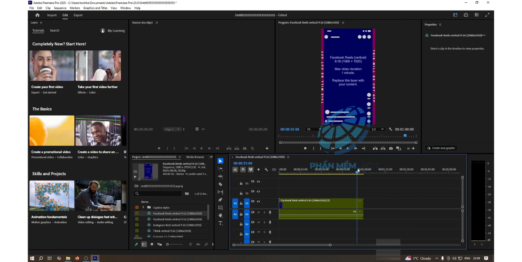The width and height of the screenshot is (522, 262).
Task: Switch to the Export workspace tab
Action: (78, 15)
